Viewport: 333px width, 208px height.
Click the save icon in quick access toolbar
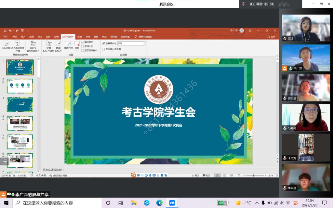coord(6,31)
